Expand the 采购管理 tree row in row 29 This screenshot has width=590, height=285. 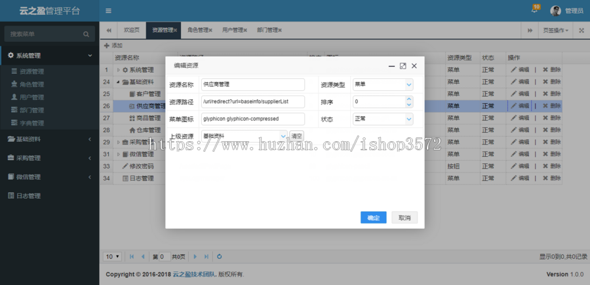(x=118, y=142)
